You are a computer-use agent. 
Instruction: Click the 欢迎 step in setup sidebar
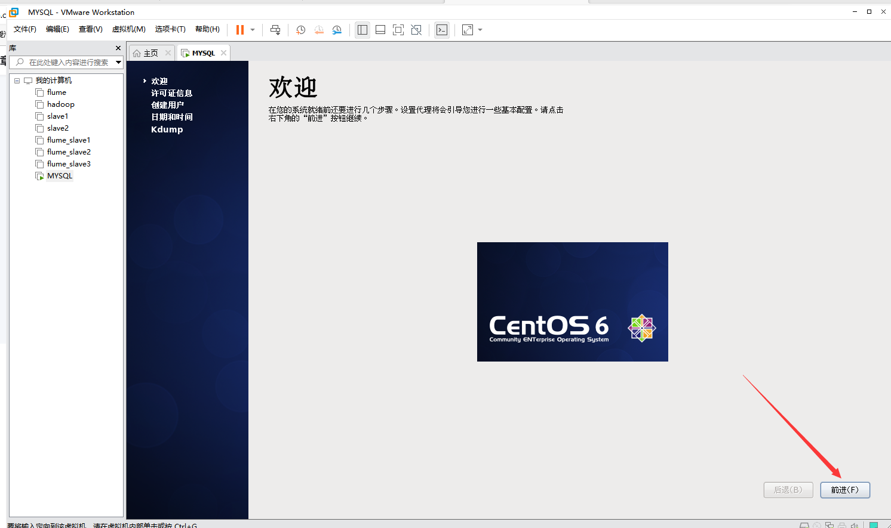(x=159, y=81)
